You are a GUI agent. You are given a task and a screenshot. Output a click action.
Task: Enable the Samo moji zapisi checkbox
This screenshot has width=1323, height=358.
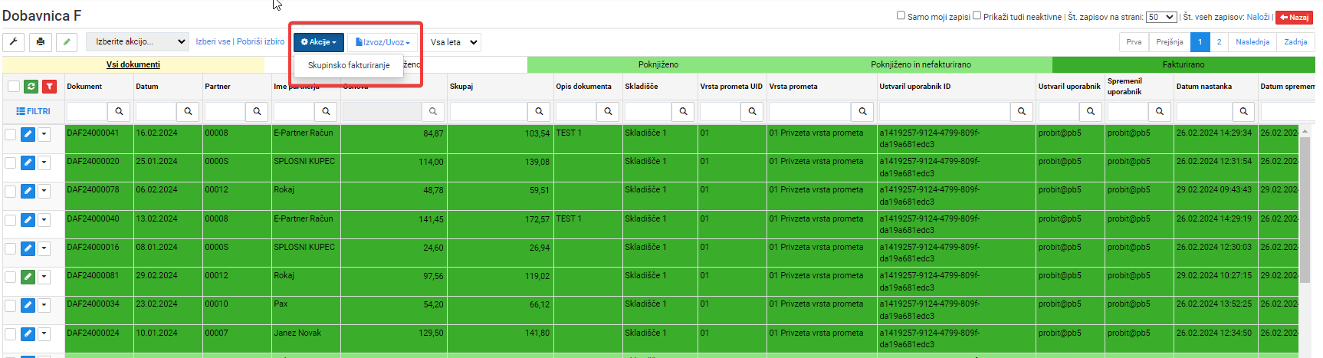click(901, 15)
